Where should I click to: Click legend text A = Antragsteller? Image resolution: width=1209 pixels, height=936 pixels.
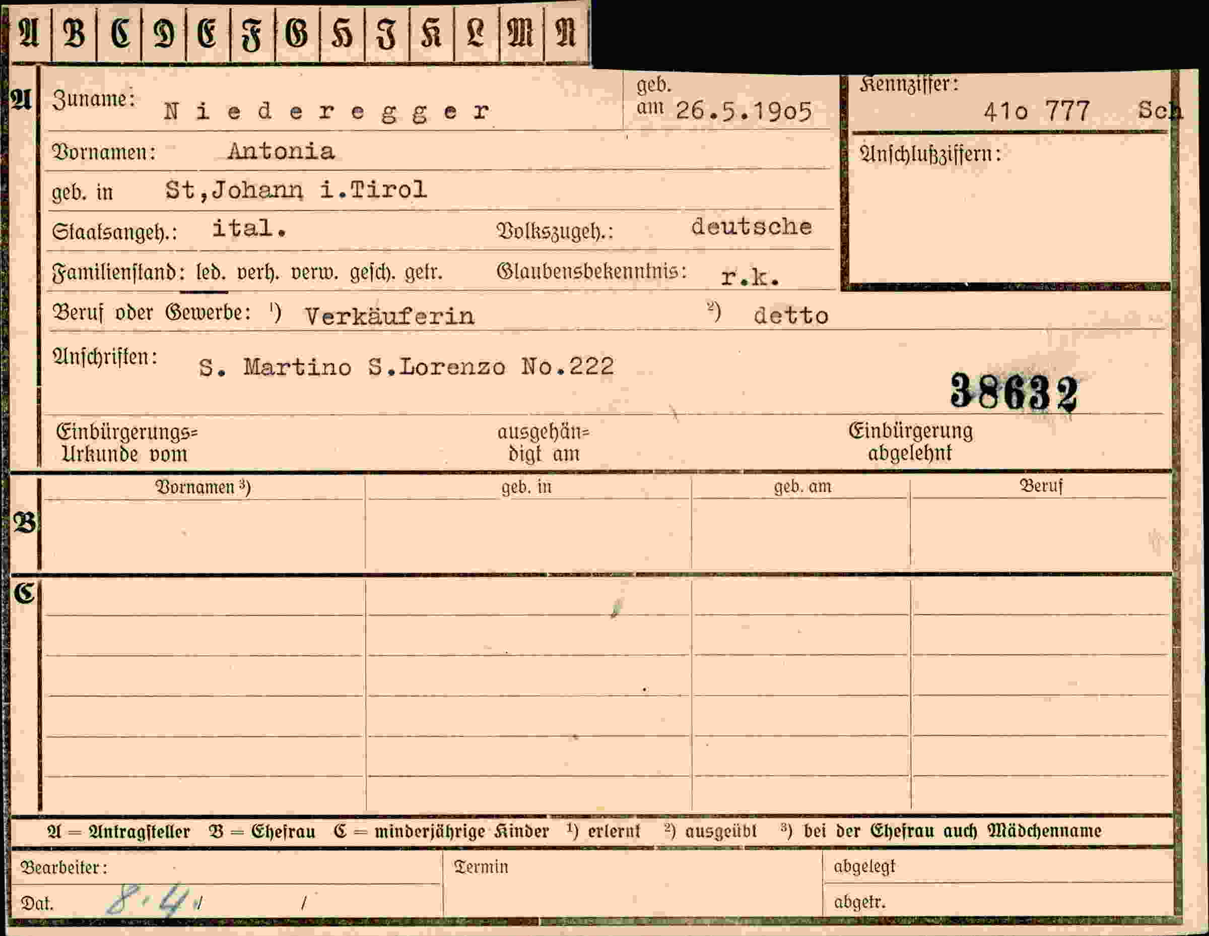point(118,832)
